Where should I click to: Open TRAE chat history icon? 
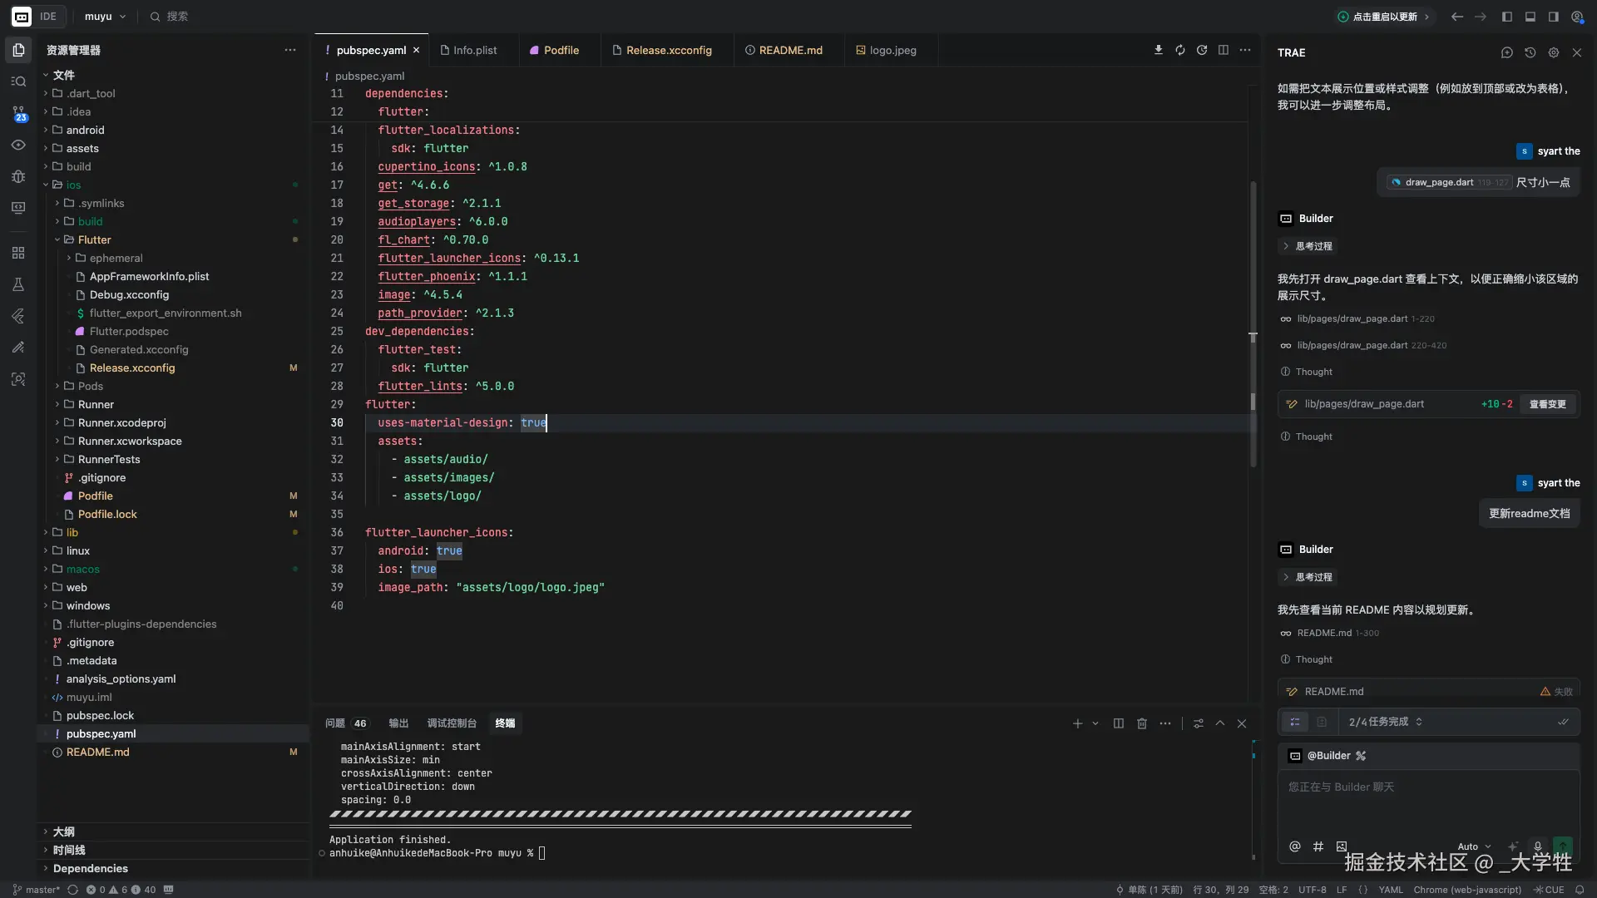tap(1530, 52)
